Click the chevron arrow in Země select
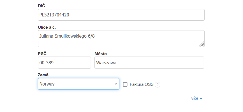The image size is (243, 112). [116, 84]
